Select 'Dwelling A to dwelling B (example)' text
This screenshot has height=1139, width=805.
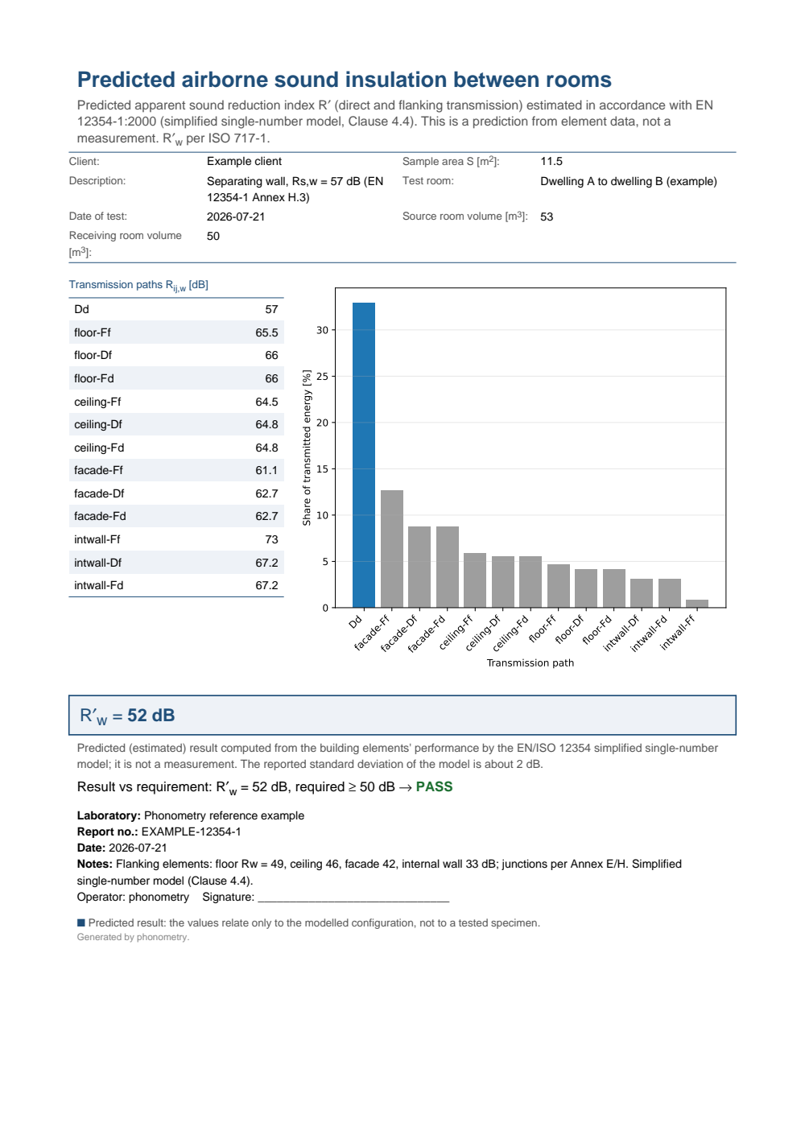pos(629,181)
